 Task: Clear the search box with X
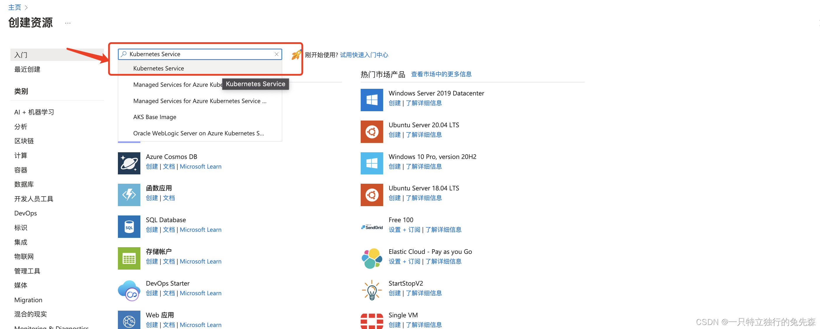click(277, 54)
